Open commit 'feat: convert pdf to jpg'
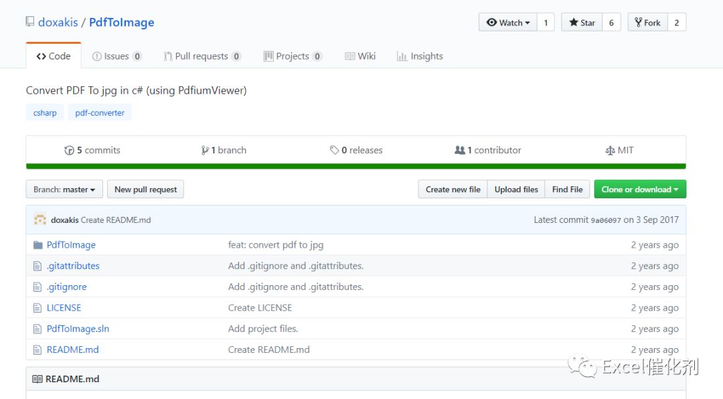The height and width of the screenshot is (399, 723). [x=276, y=245]
